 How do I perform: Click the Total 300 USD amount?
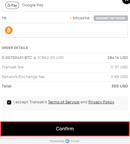pyautogui.click(x=120, y=86)
